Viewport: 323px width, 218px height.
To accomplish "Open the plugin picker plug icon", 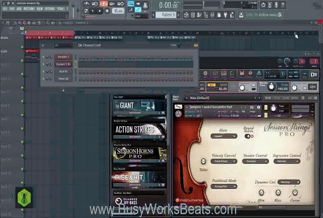I will click(226, 15).
